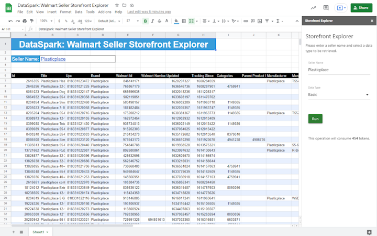
Task: Undo the last action in toolbar
Action: [x=10, y=21]
